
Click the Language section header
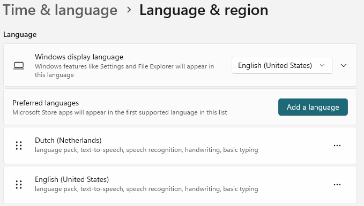pyautogui.click(x=20, y=35)
